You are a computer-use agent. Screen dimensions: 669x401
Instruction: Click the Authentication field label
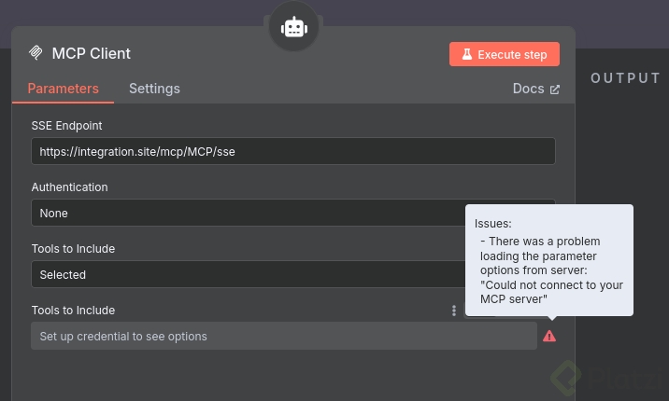coord(69,187)
